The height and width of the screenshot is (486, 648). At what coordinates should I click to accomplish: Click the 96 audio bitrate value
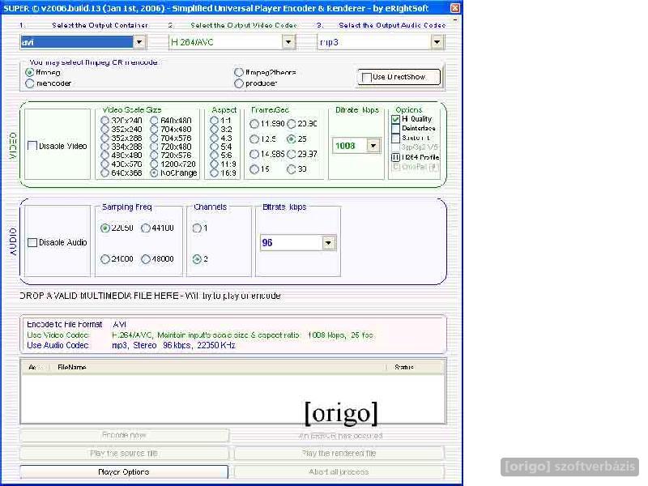point(291,242)
